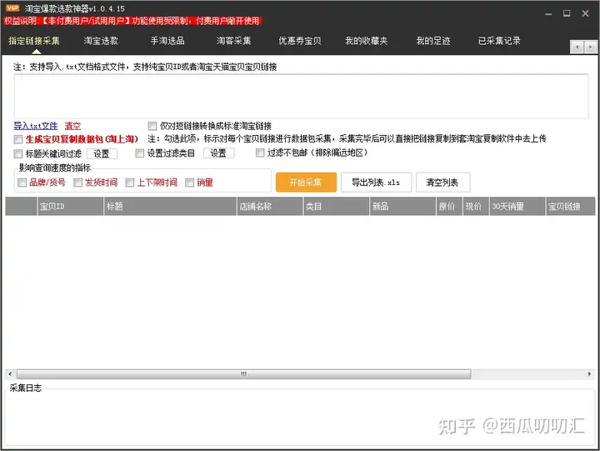Check the 销量 indicator
Screen dimensions: 600x451
coord(189,183)
